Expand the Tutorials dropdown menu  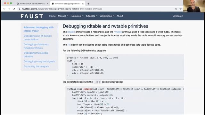point(92,16)
